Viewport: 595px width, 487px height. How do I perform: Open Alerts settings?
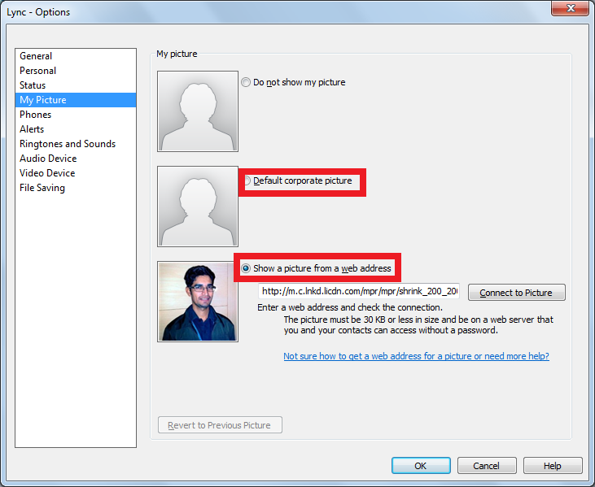pyautogui.click(x=76, y=129)
